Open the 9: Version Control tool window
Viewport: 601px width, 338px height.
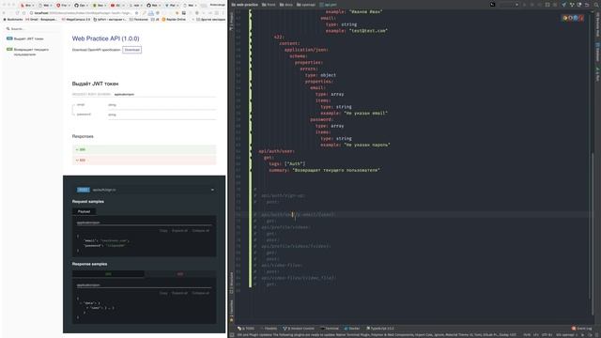point(299,329)
